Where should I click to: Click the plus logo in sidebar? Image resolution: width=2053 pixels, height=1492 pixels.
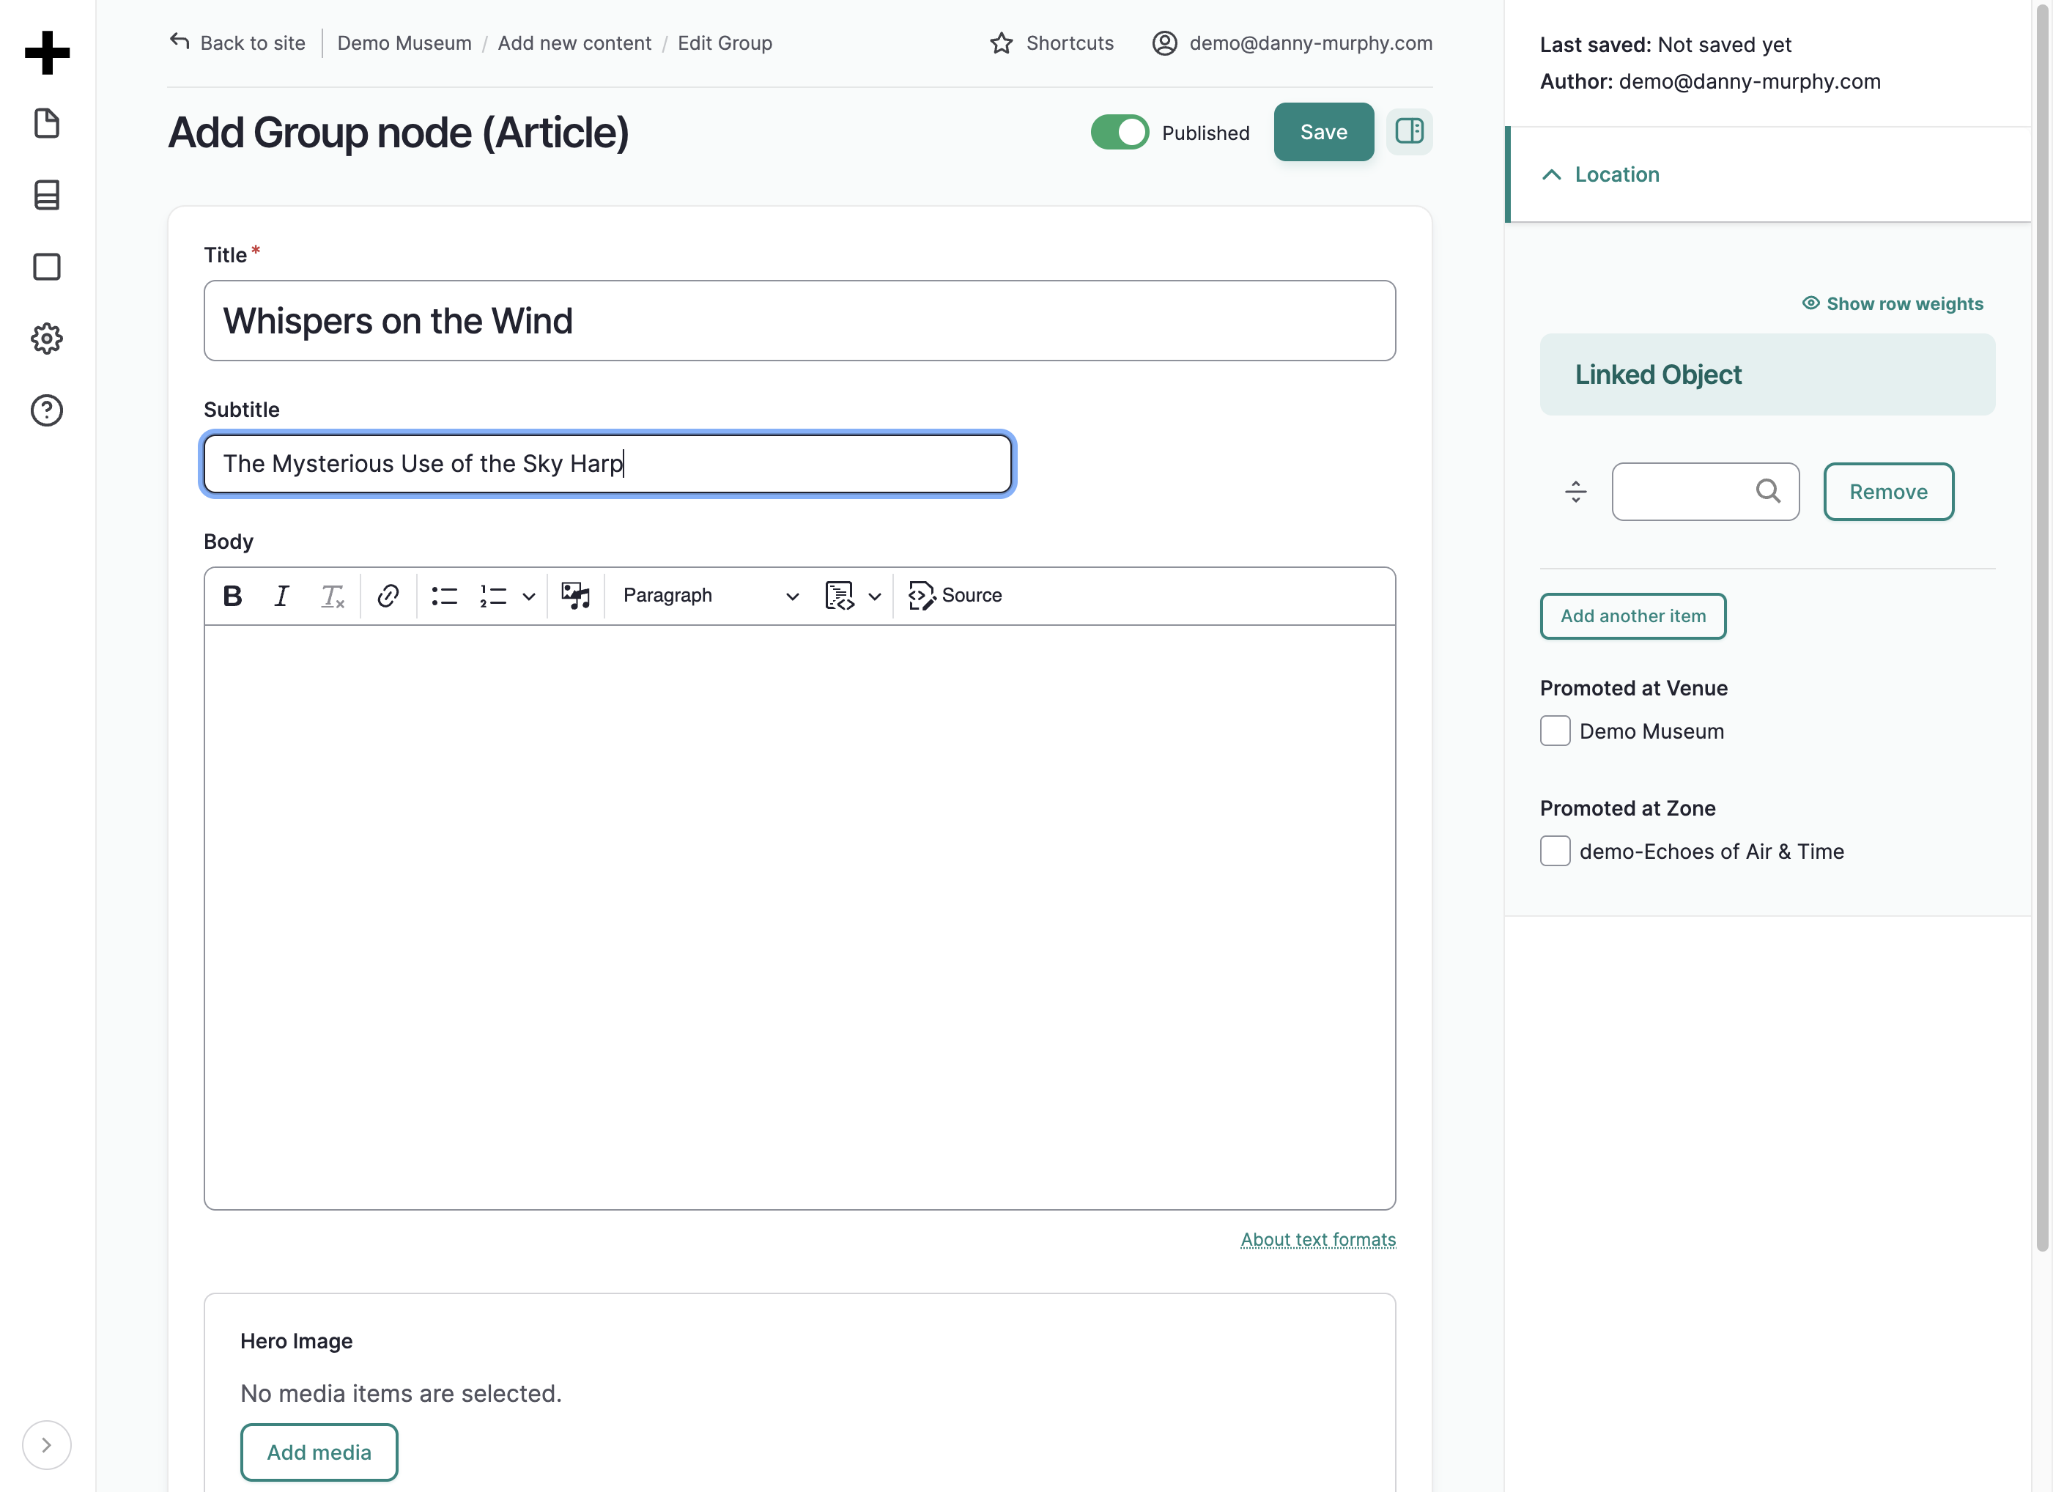(47, 53)
